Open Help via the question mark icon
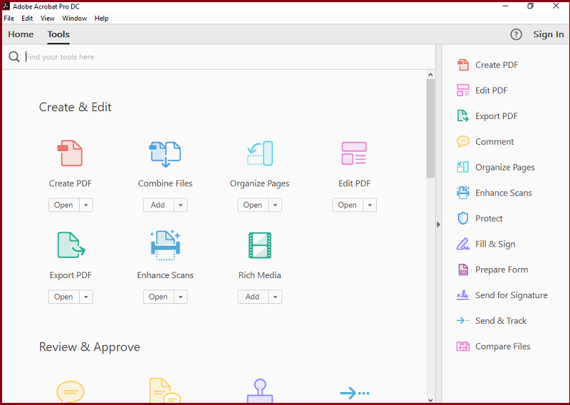 (516, 34)
